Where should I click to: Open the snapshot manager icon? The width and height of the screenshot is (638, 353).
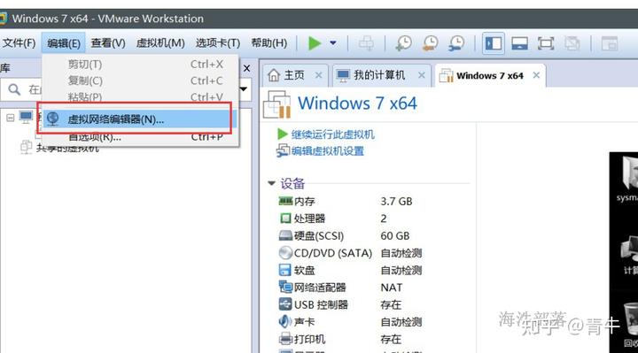pyautogui.click(x=456, y=43)
